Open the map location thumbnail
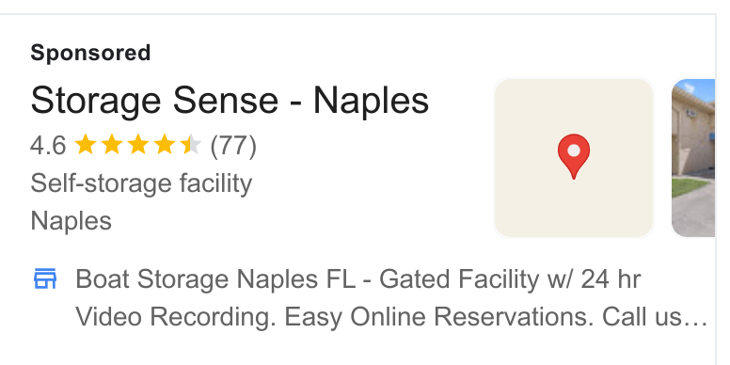 (574, 158)
